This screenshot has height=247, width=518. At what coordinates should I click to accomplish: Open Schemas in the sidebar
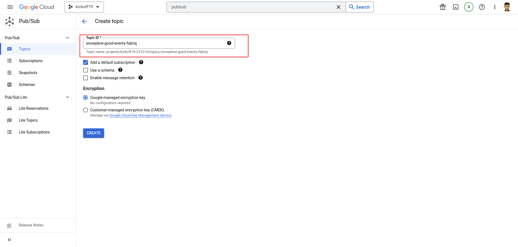point(38,85)
